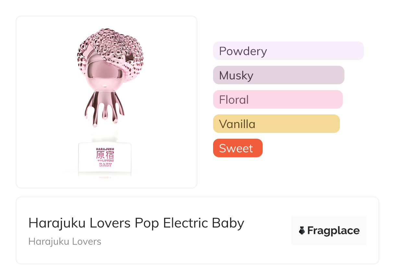Click the orange Sweet accord tag
Screen dimensions: 395x280
coord(237,148)
